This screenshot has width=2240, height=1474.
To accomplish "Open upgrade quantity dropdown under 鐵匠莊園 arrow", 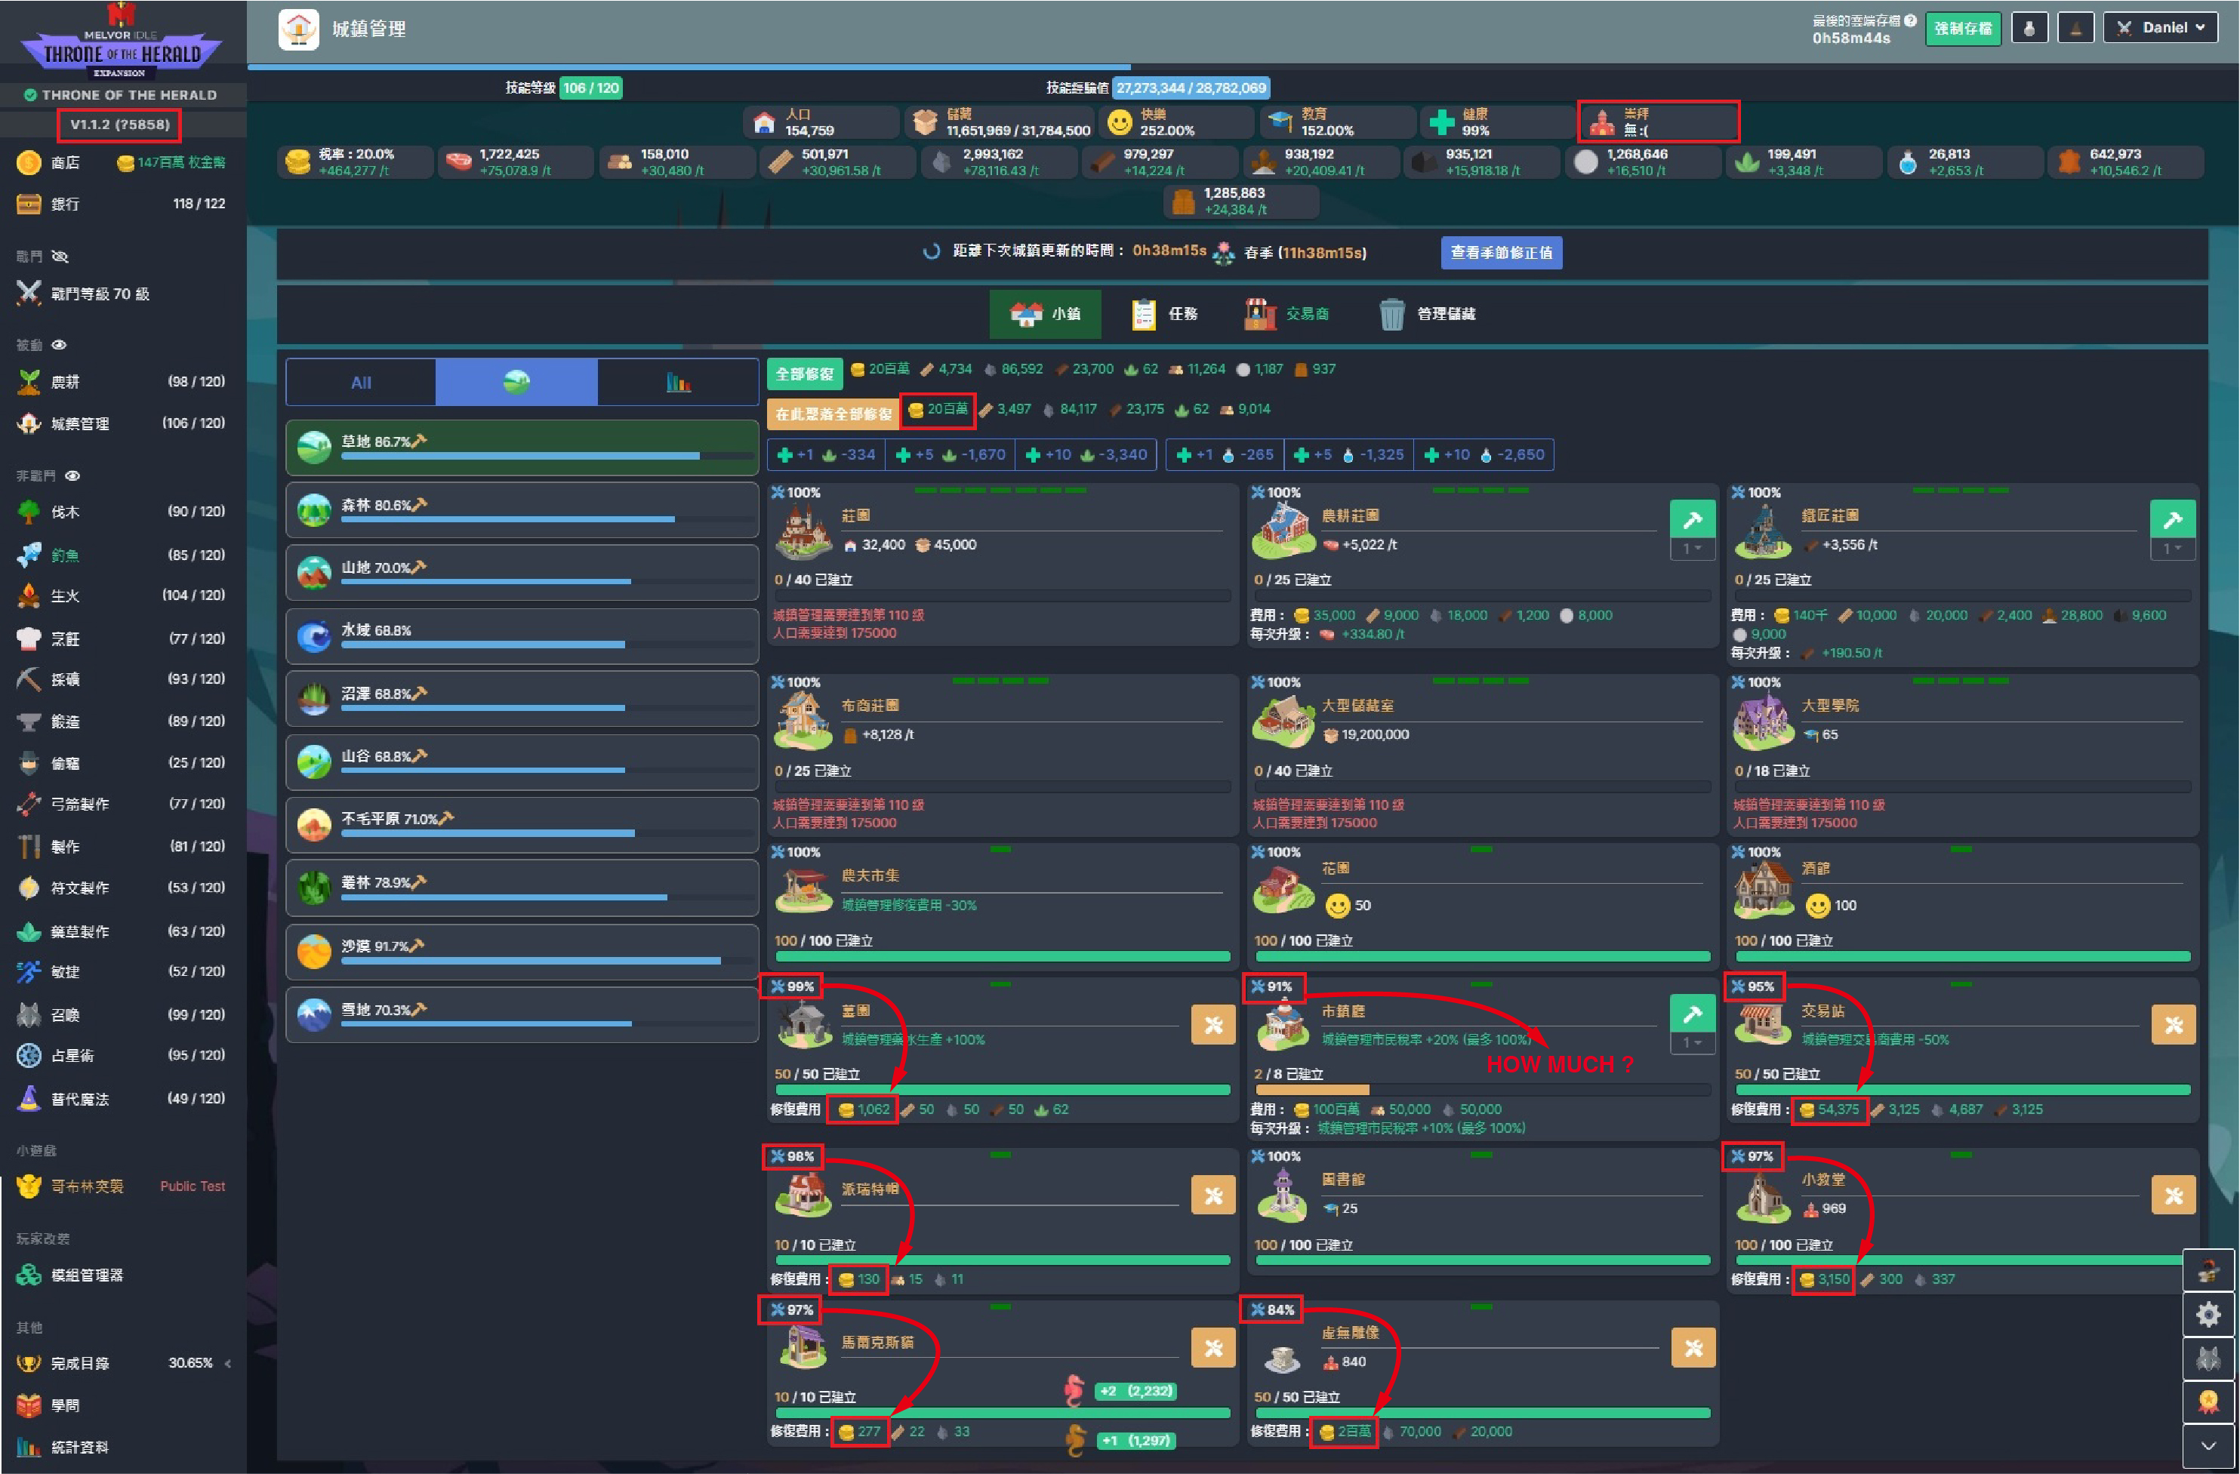I will [2172, 549].
